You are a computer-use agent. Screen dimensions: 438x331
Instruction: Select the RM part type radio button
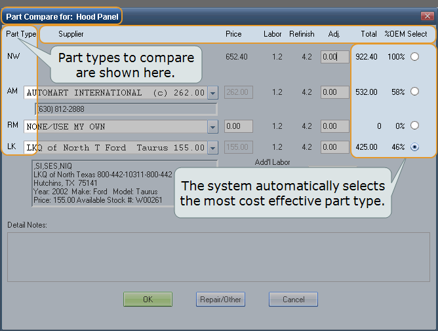[x=414, y=126]
